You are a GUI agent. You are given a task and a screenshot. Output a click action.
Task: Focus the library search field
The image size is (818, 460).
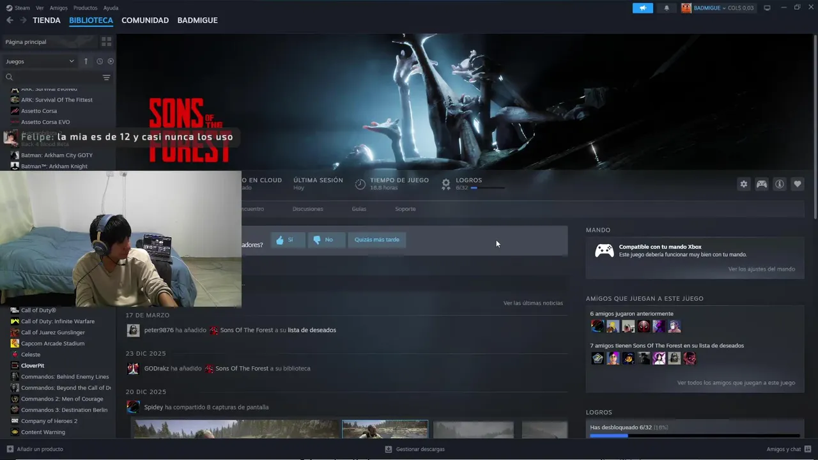click(52, 77)
